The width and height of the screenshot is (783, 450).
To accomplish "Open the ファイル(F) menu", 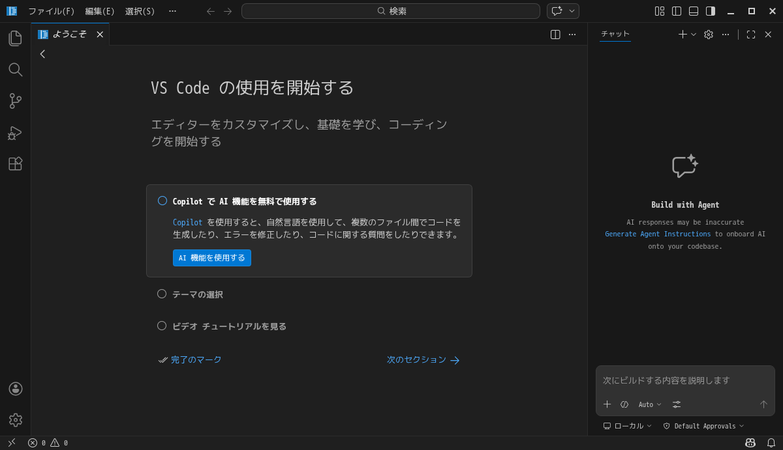I will coord(52,11).
